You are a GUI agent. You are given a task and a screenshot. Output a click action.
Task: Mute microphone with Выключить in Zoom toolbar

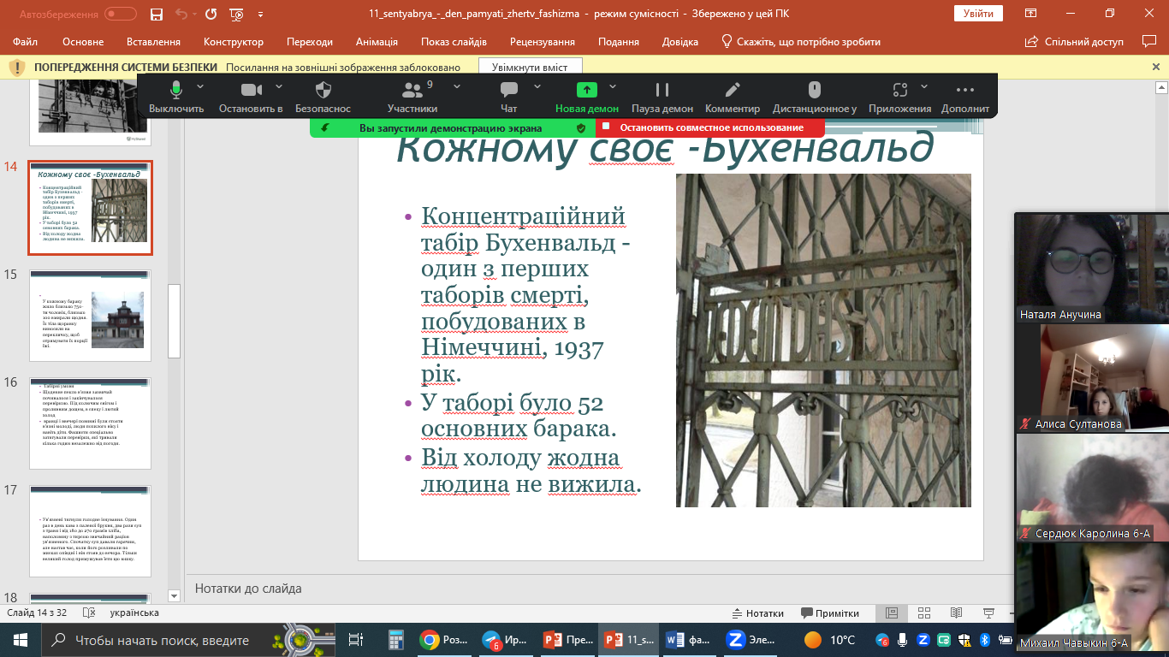click(x=176, y=97)
